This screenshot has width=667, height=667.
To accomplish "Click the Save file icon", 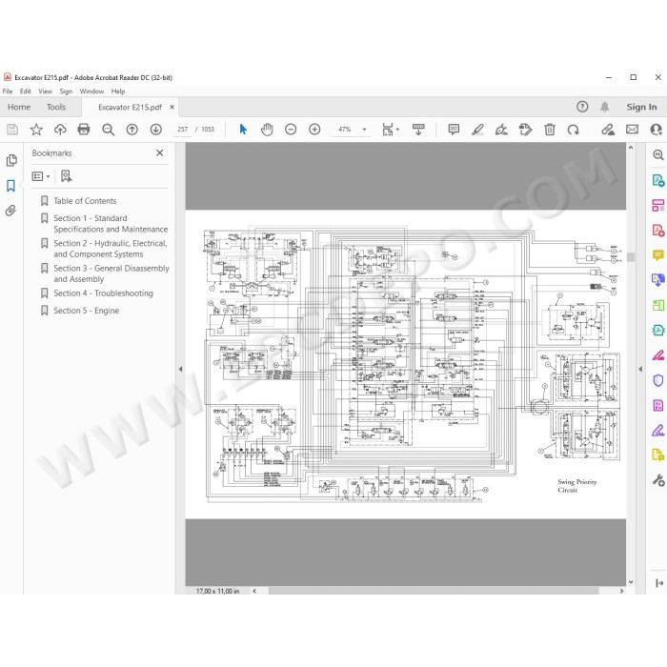I will 12,130.
